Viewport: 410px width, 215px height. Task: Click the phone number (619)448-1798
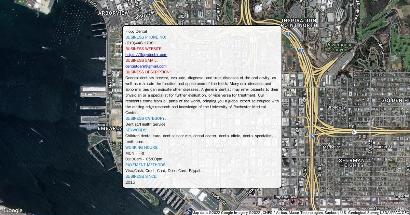pos(139,43)
